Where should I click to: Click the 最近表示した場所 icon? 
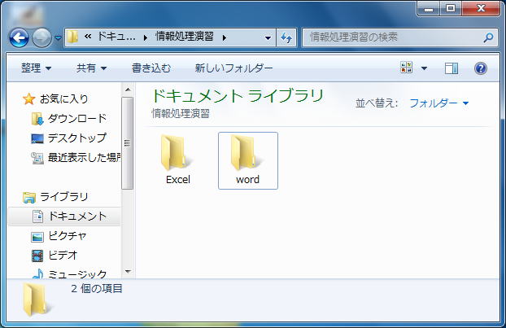coord(37,158)
